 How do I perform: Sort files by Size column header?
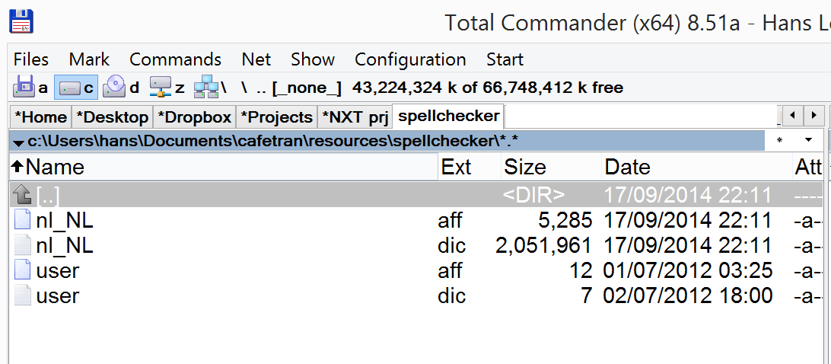(x=525, y=167)
